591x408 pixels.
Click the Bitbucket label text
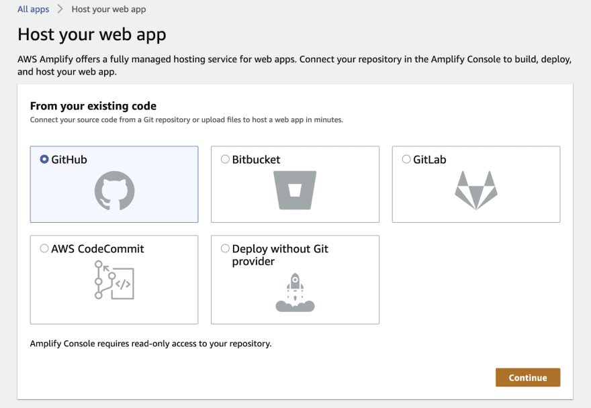click(256, 160)
